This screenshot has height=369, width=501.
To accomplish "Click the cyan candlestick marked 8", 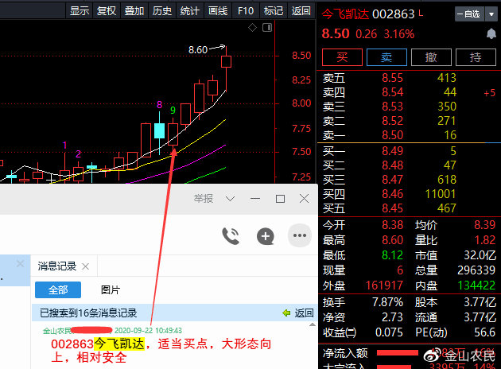I will tap(159, 130).
